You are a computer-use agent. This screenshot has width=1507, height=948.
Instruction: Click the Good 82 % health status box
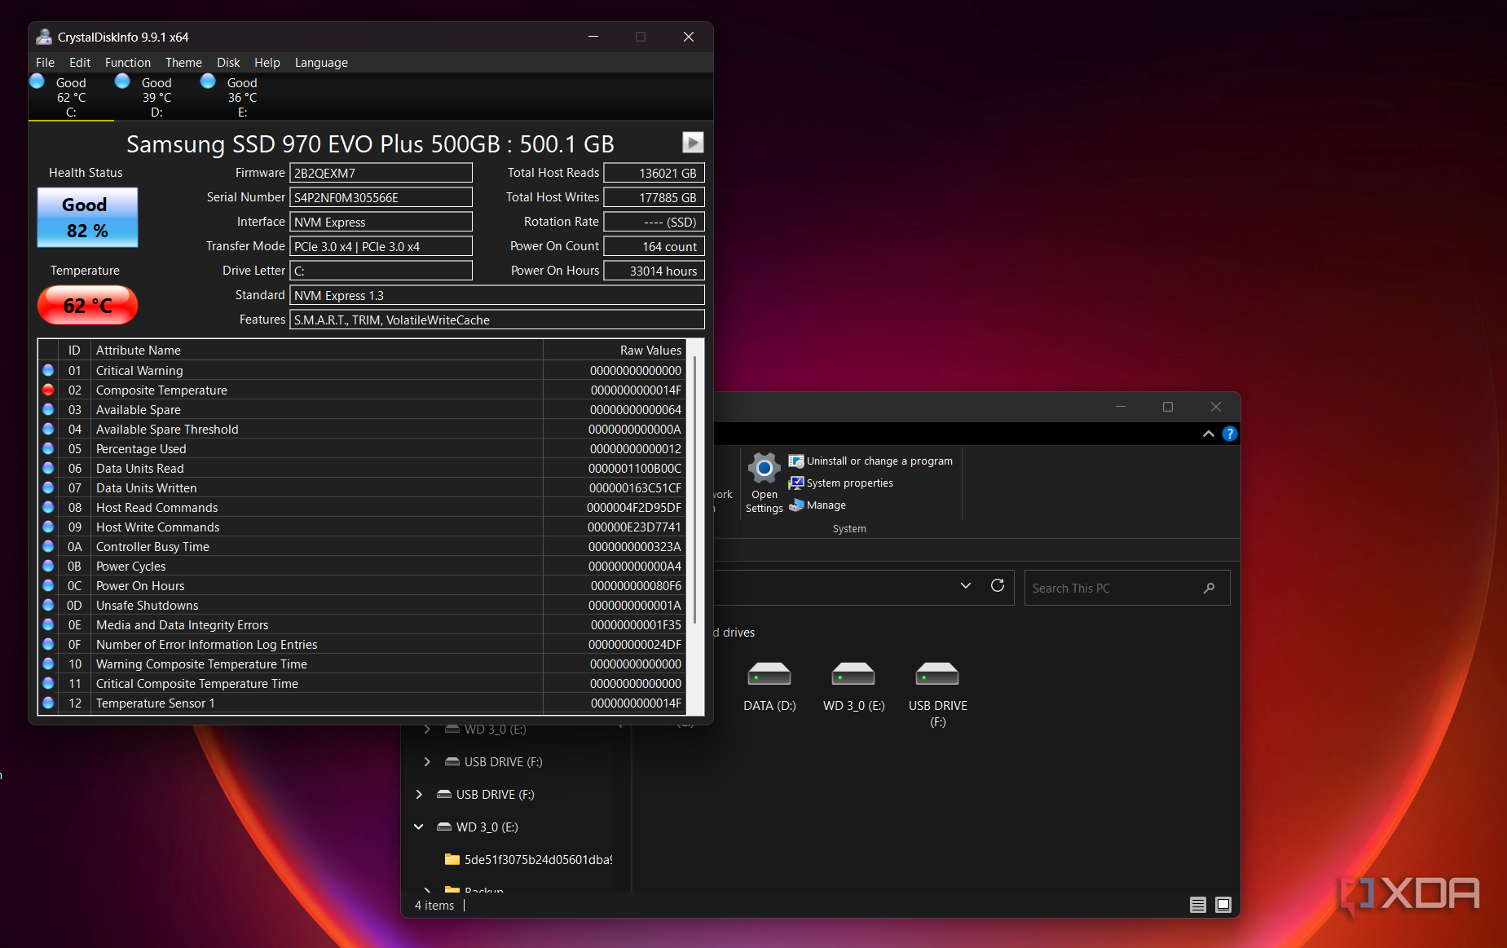click(x=88, y=218)
